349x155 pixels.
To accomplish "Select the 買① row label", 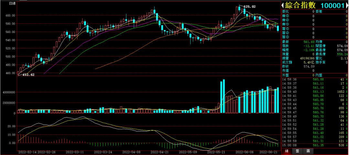I will point(285,29).
